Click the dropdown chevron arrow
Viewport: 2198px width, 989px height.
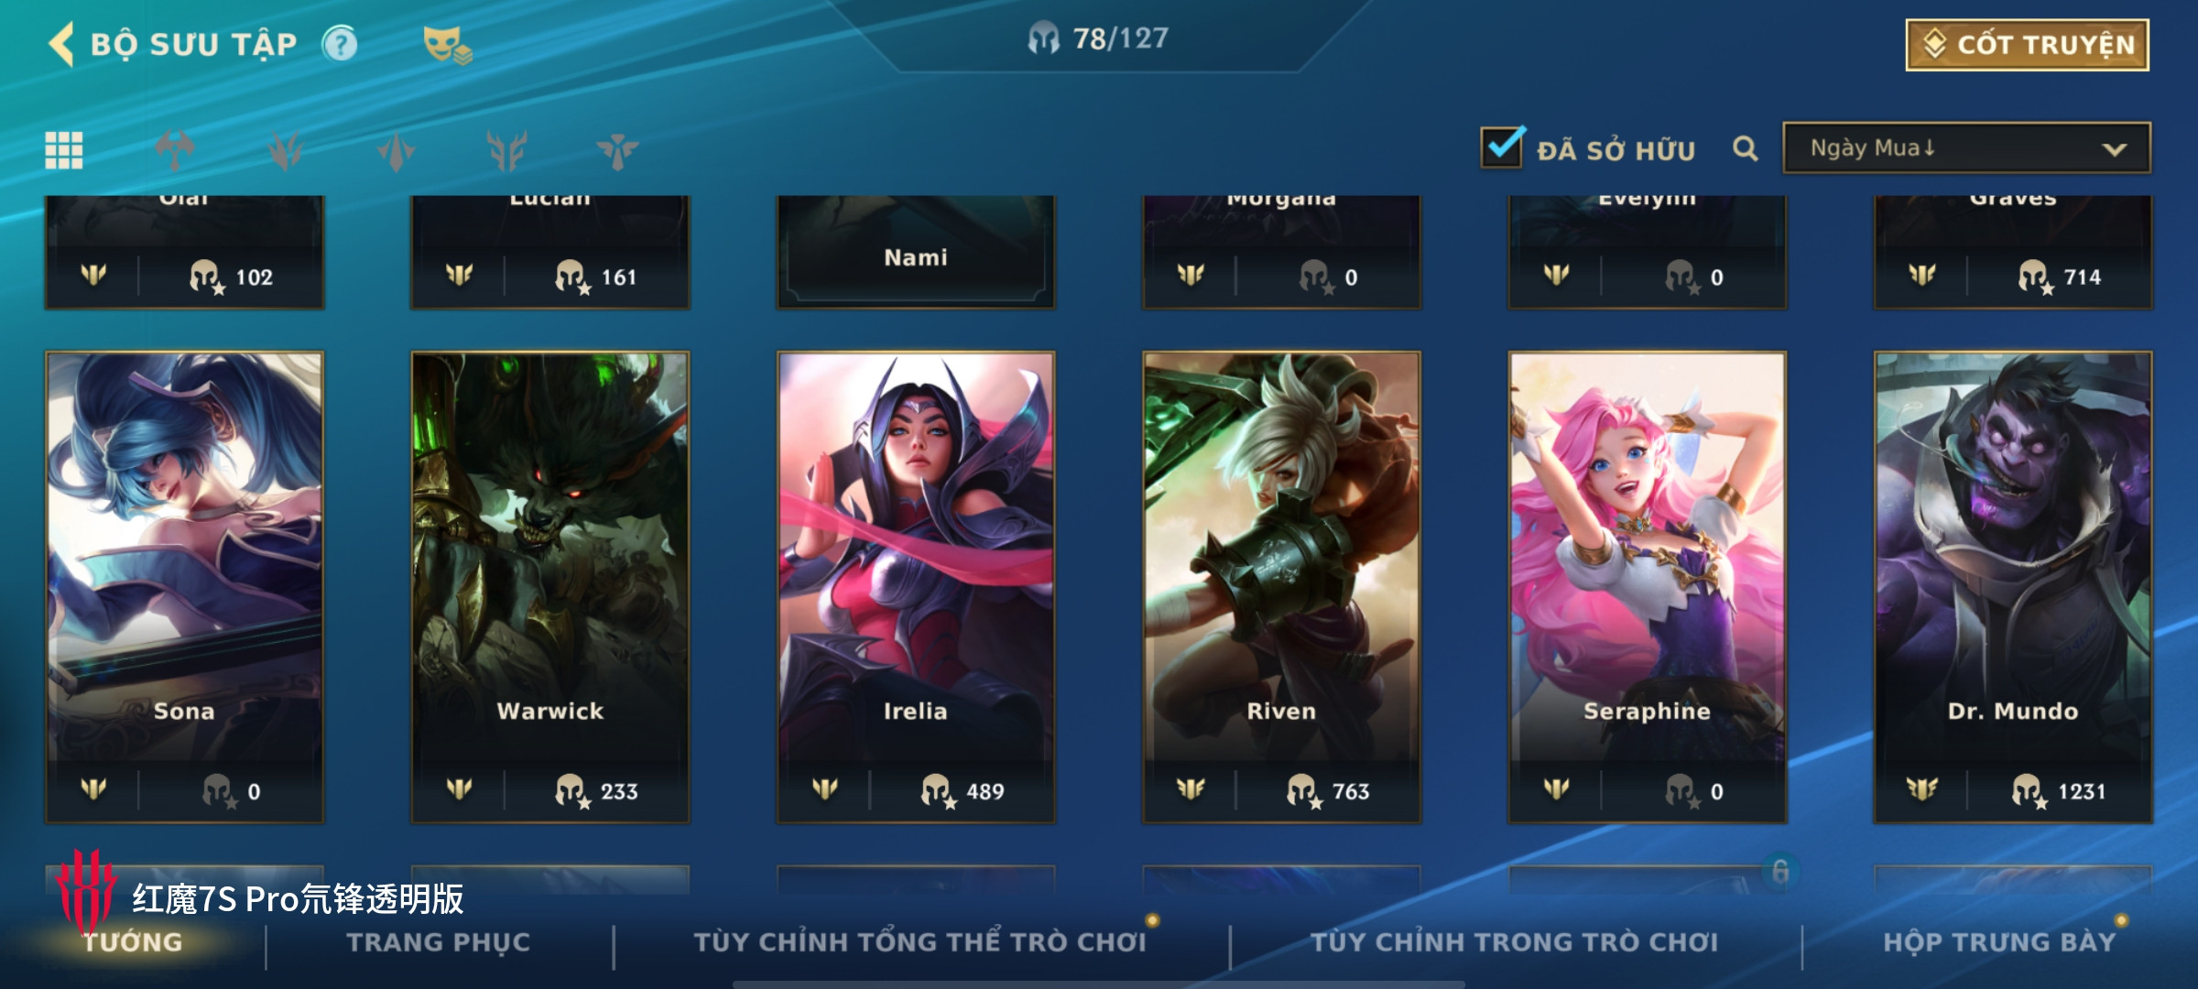[x=2114, y=149]
